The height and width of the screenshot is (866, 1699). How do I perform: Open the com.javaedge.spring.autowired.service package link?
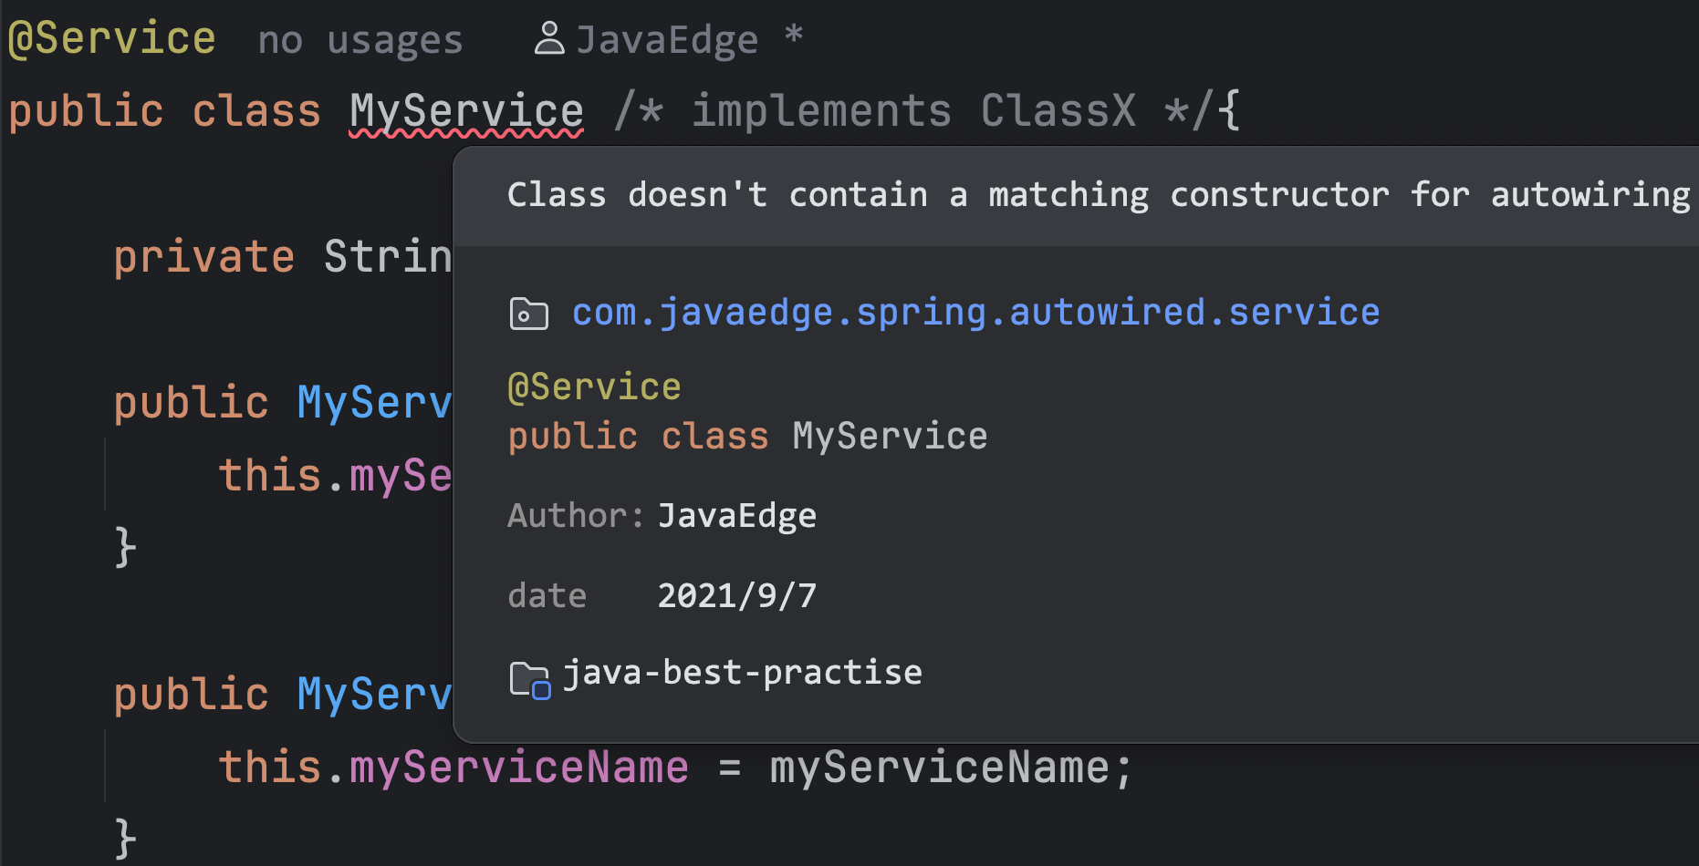tap(975, 313)
